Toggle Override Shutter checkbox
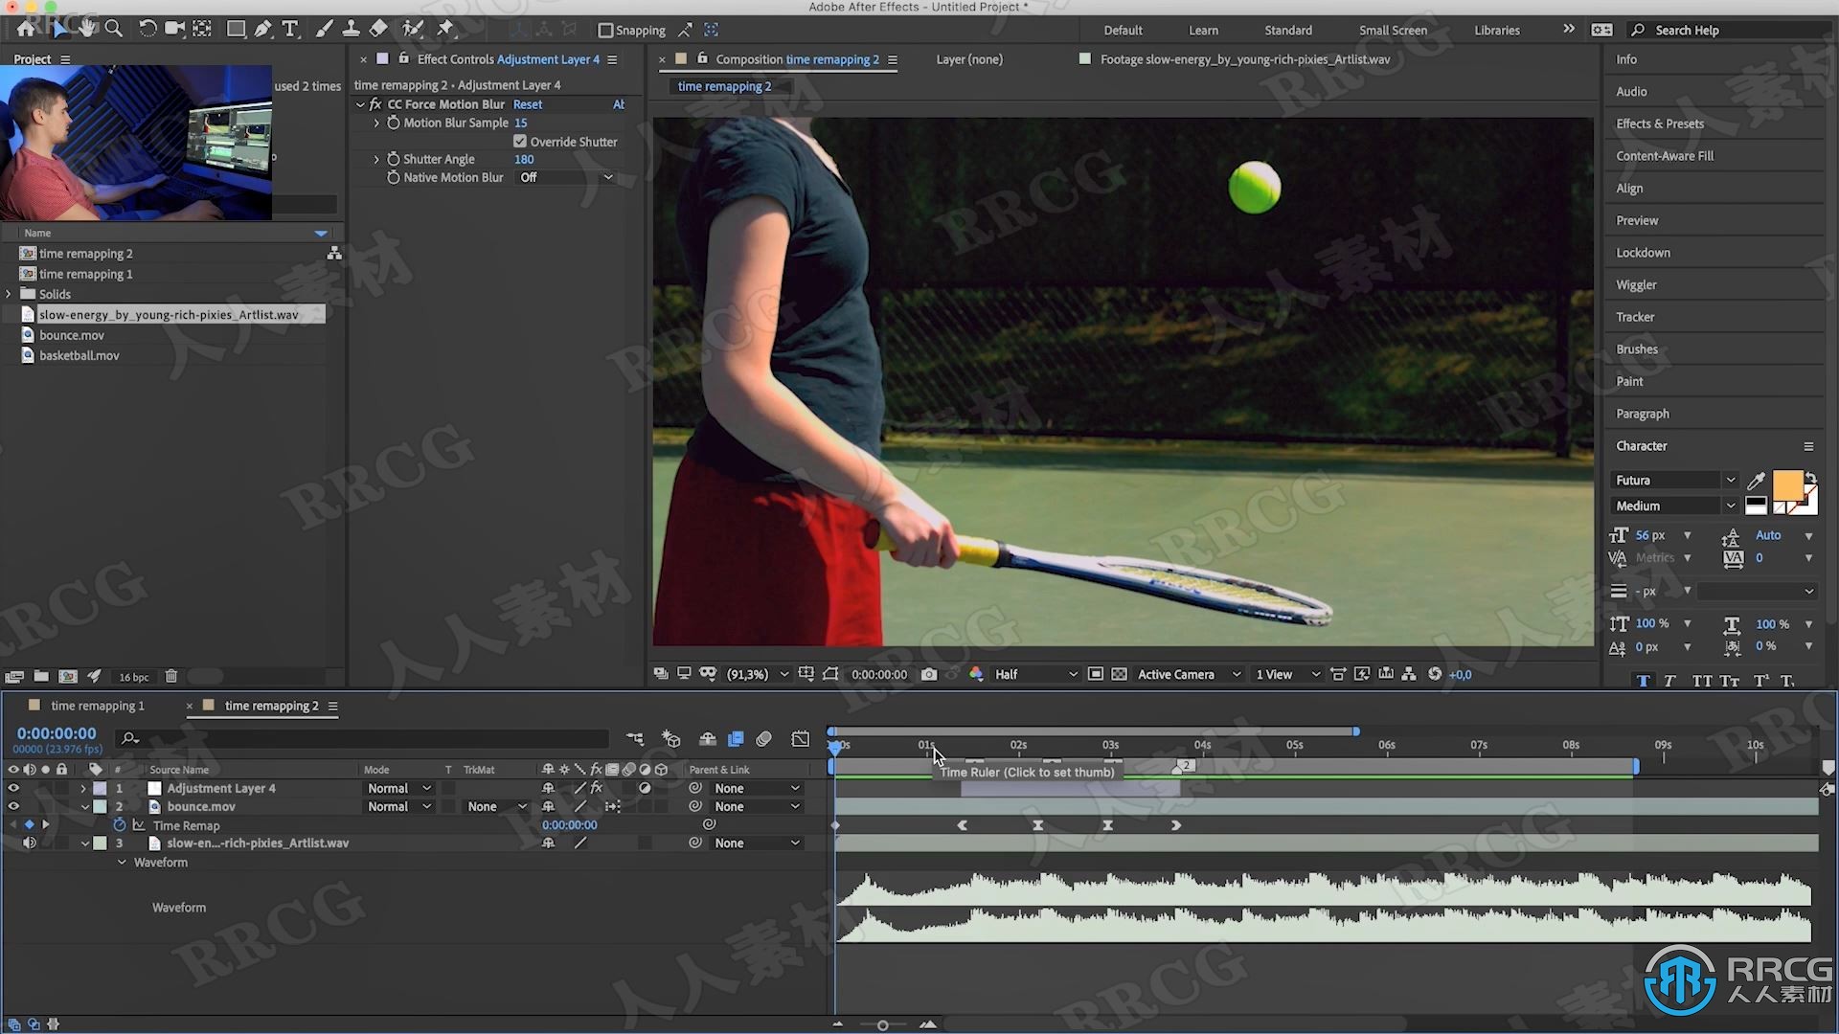This screenshot has height=1034, width=1839. tap(520, 140)
